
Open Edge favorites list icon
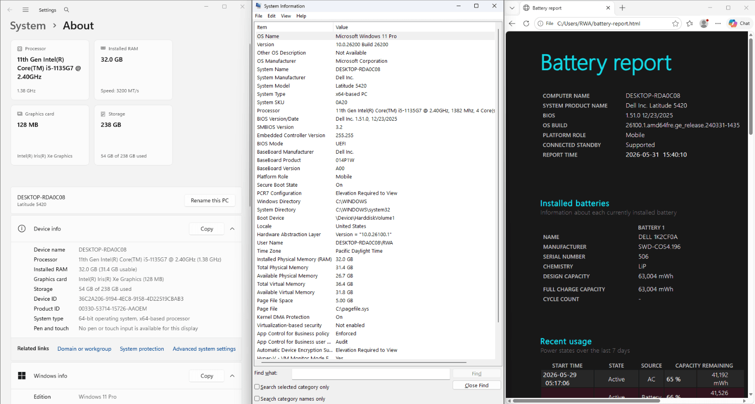[x=690, y=23]
